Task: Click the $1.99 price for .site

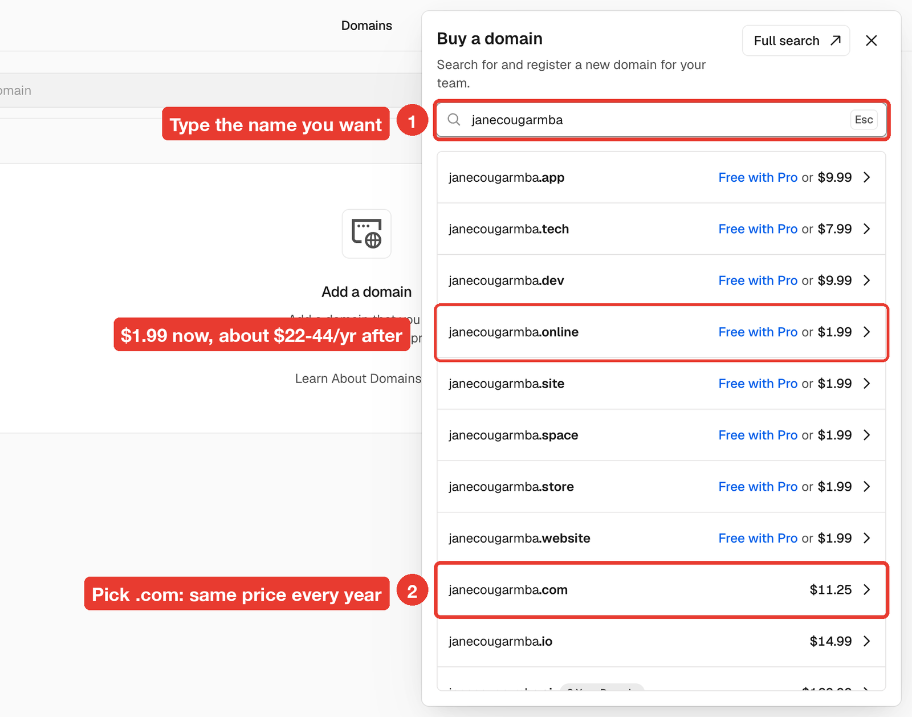Action: coord(834,384)
